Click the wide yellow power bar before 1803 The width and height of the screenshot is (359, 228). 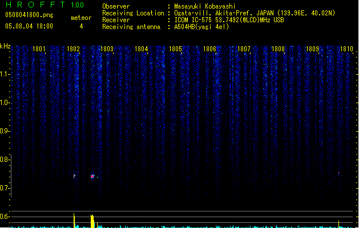pos(92,221)
